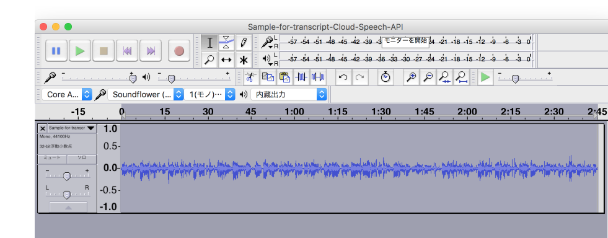This screenshot has width=608, height=238.
Task: Click the timeline ruler at 2:00
Action: point(467,112)
